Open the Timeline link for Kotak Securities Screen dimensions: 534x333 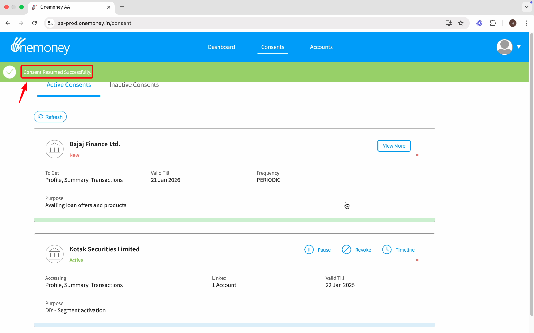click(x=405, y=250)
